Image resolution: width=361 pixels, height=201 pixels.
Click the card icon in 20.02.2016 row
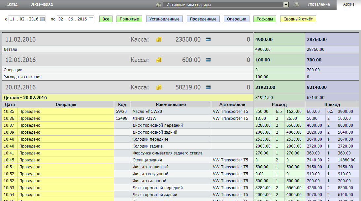coord(208,87)
